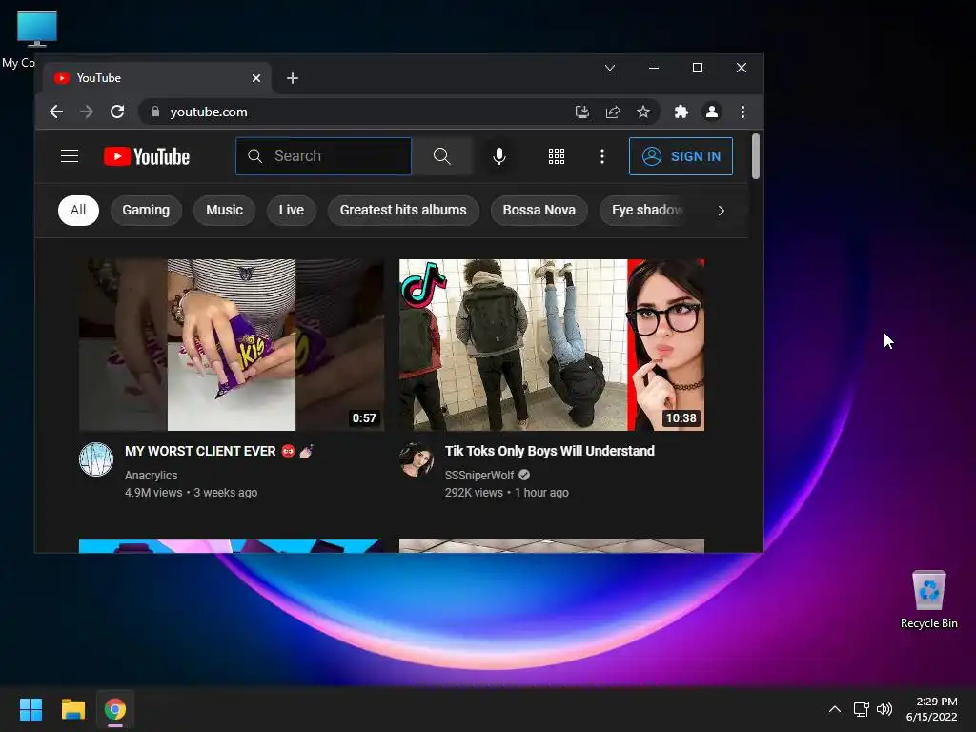The image size is (976, 732).
Task: Click Chrome icon in taskbar
Action: pyautogui.click(x=115, y=709)
